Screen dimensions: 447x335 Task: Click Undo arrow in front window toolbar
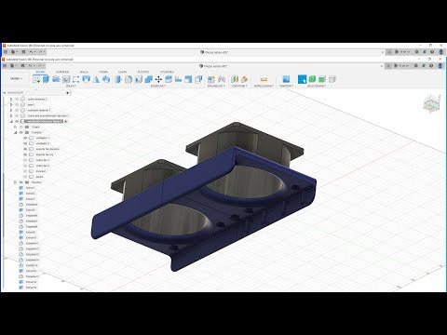(x=31, y=66)
